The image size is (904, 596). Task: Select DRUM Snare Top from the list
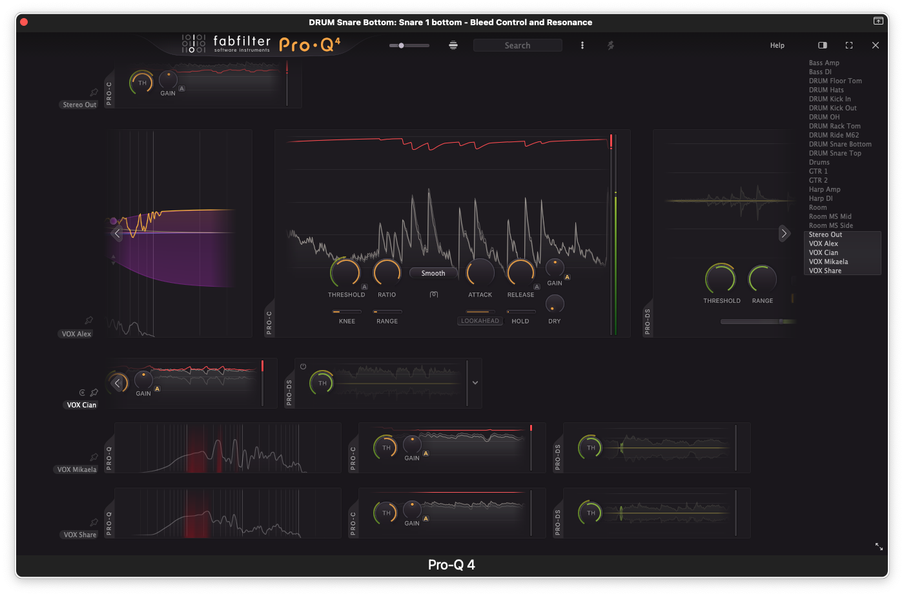[x=834, y=153]
